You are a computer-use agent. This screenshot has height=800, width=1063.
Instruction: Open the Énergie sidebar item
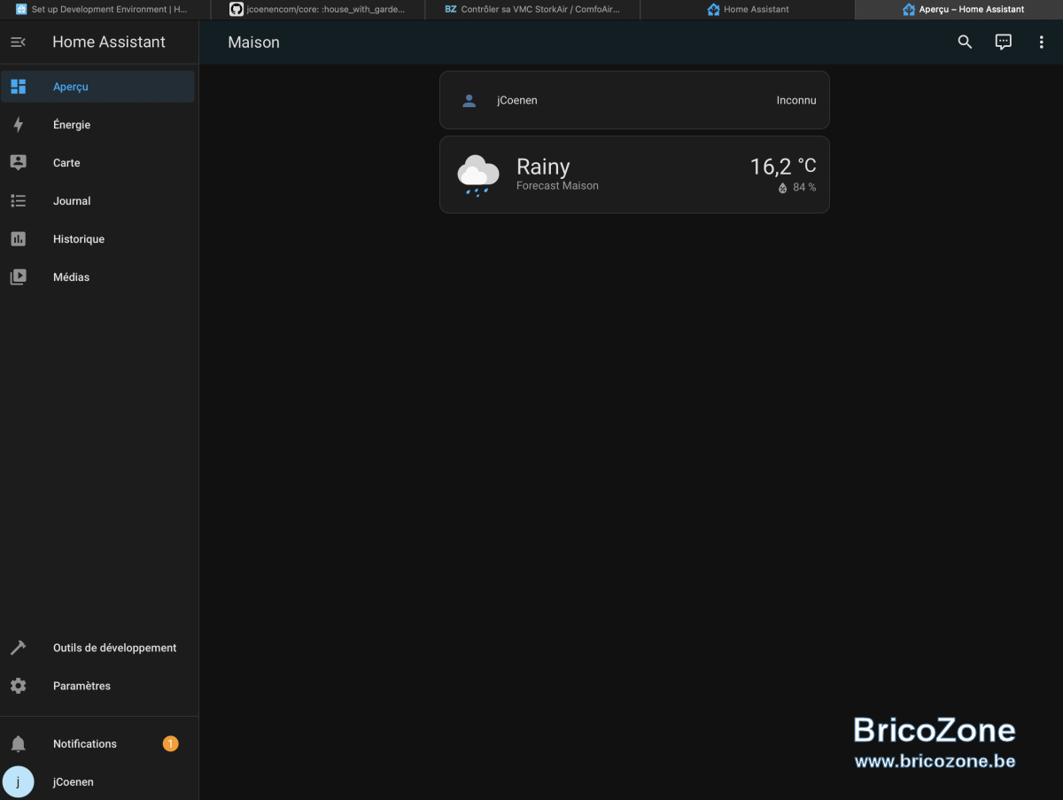97,125
